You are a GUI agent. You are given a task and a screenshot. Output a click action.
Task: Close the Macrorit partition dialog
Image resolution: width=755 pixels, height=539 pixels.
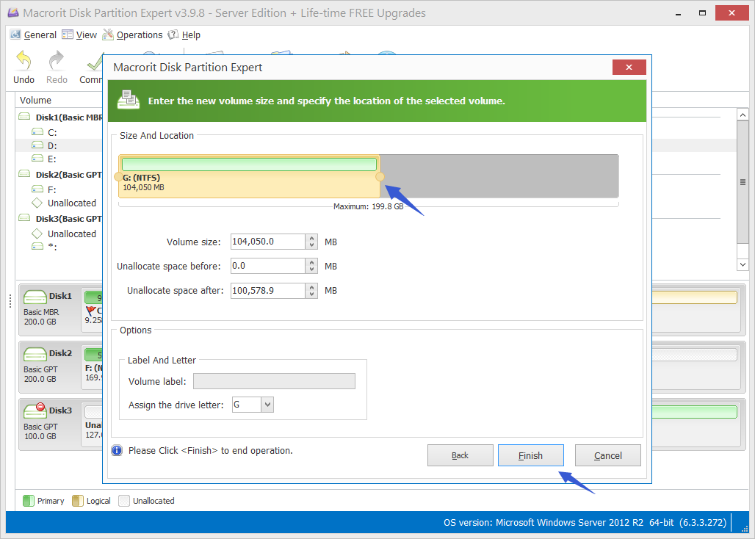click(x=629, y=68)
